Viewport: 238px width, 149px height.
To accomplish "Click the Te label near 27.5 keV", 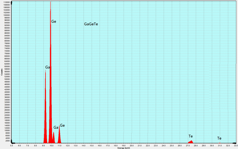I will (x=191, y=136).
